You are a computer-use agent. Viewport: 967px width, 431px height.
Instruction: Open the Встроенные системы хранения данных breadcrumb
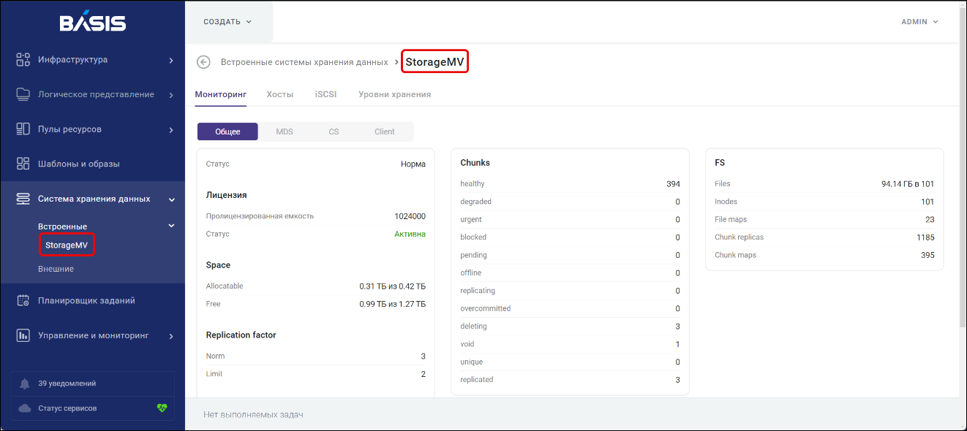304,63
